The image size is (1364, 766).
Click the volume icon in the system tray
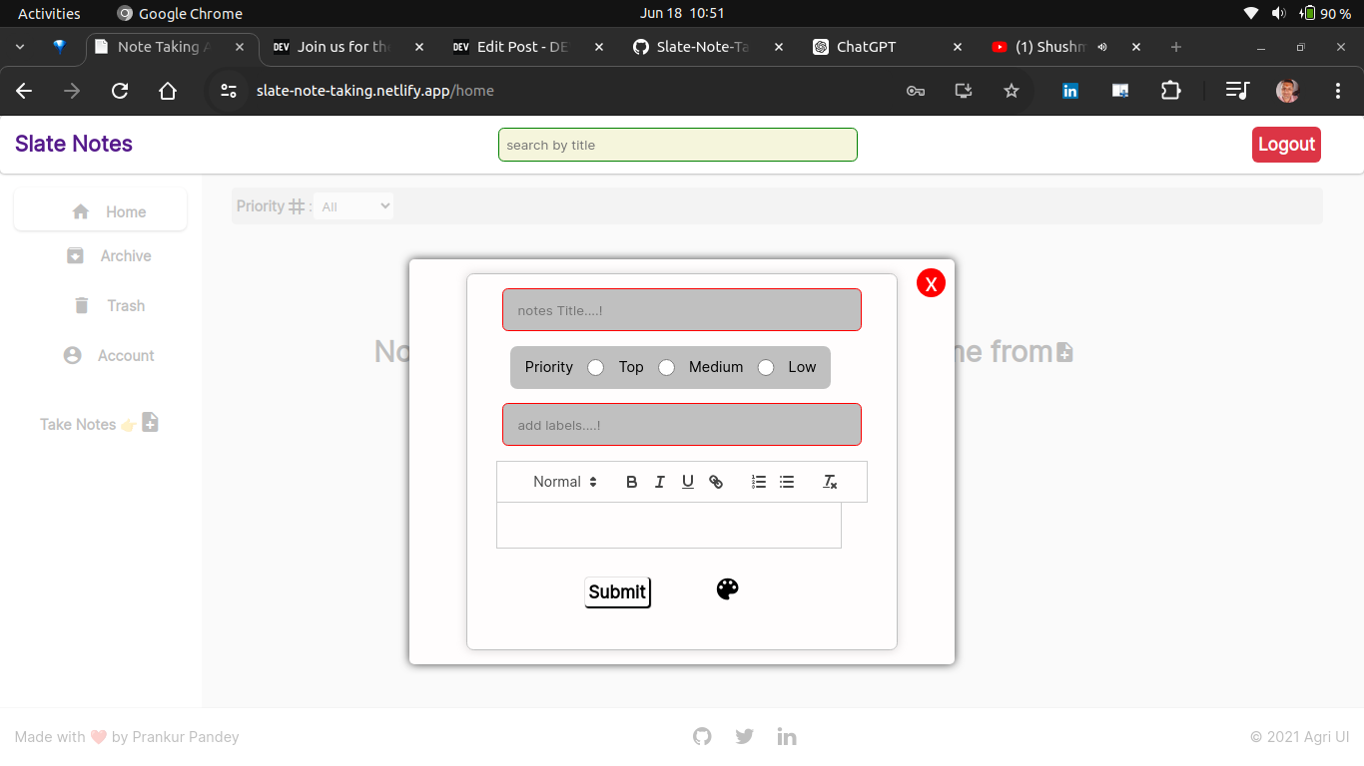pos(1278,13)
